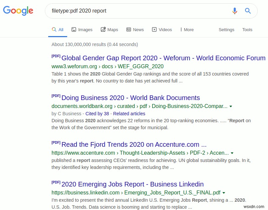Viewport: 268px width, 210px height.
Task: Click the Tools option
Action: point(247,29)
